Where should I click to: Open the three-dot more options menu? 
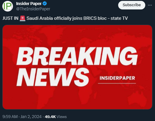click(150, 5)
